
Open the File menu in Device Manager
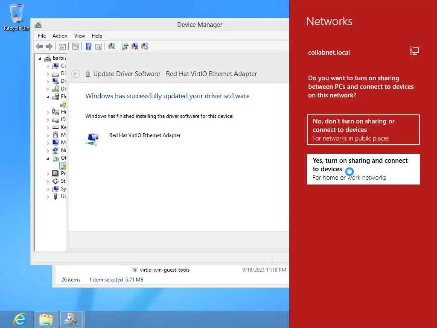click(x=42, y=36)
